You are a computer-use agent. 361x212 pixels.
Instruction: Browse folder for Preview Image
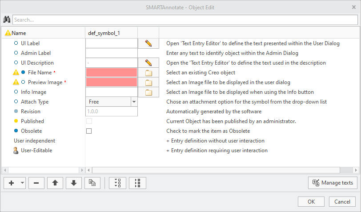(x=148, y=82)
